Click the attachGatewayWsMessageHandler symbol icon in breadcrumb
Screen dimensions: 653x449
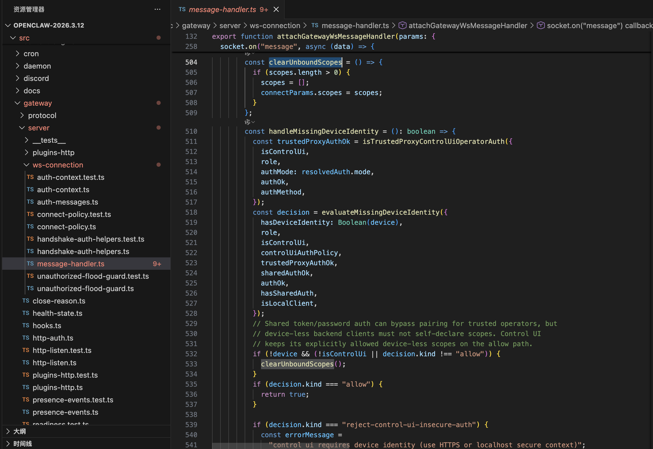coord(403,26)
